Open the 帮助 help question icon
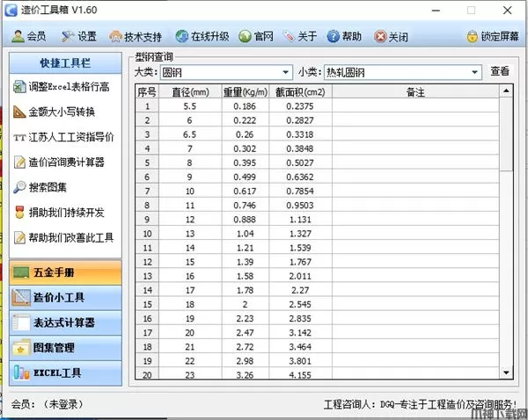Viewport: 528px width, 420px height. [333, 36]
